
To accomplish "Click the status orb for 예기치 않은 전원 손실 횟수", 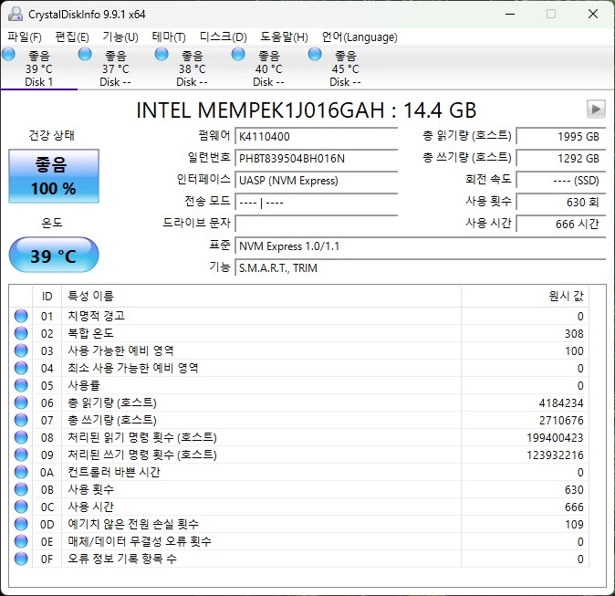I will pyautogui.click(x=21, y=524).
